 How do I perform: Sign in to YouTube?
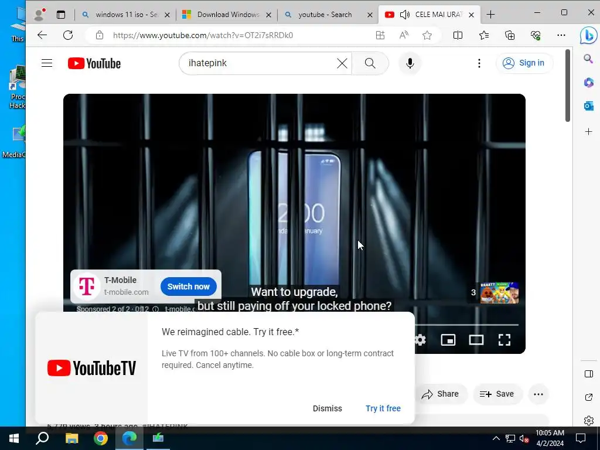pyautogui.click(x=524, y=63)
